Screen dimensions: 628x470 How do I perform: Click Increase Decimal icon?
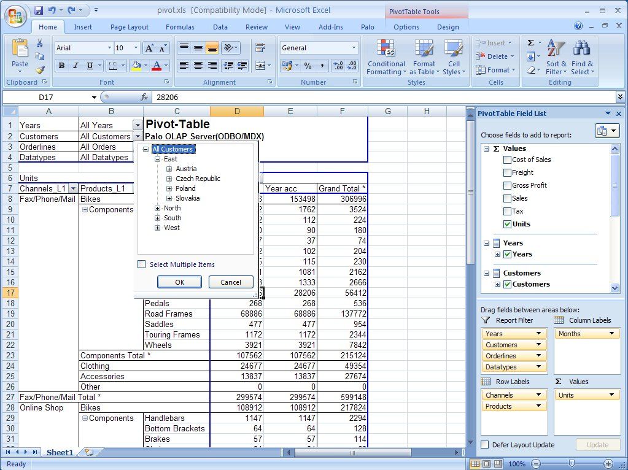338,66
